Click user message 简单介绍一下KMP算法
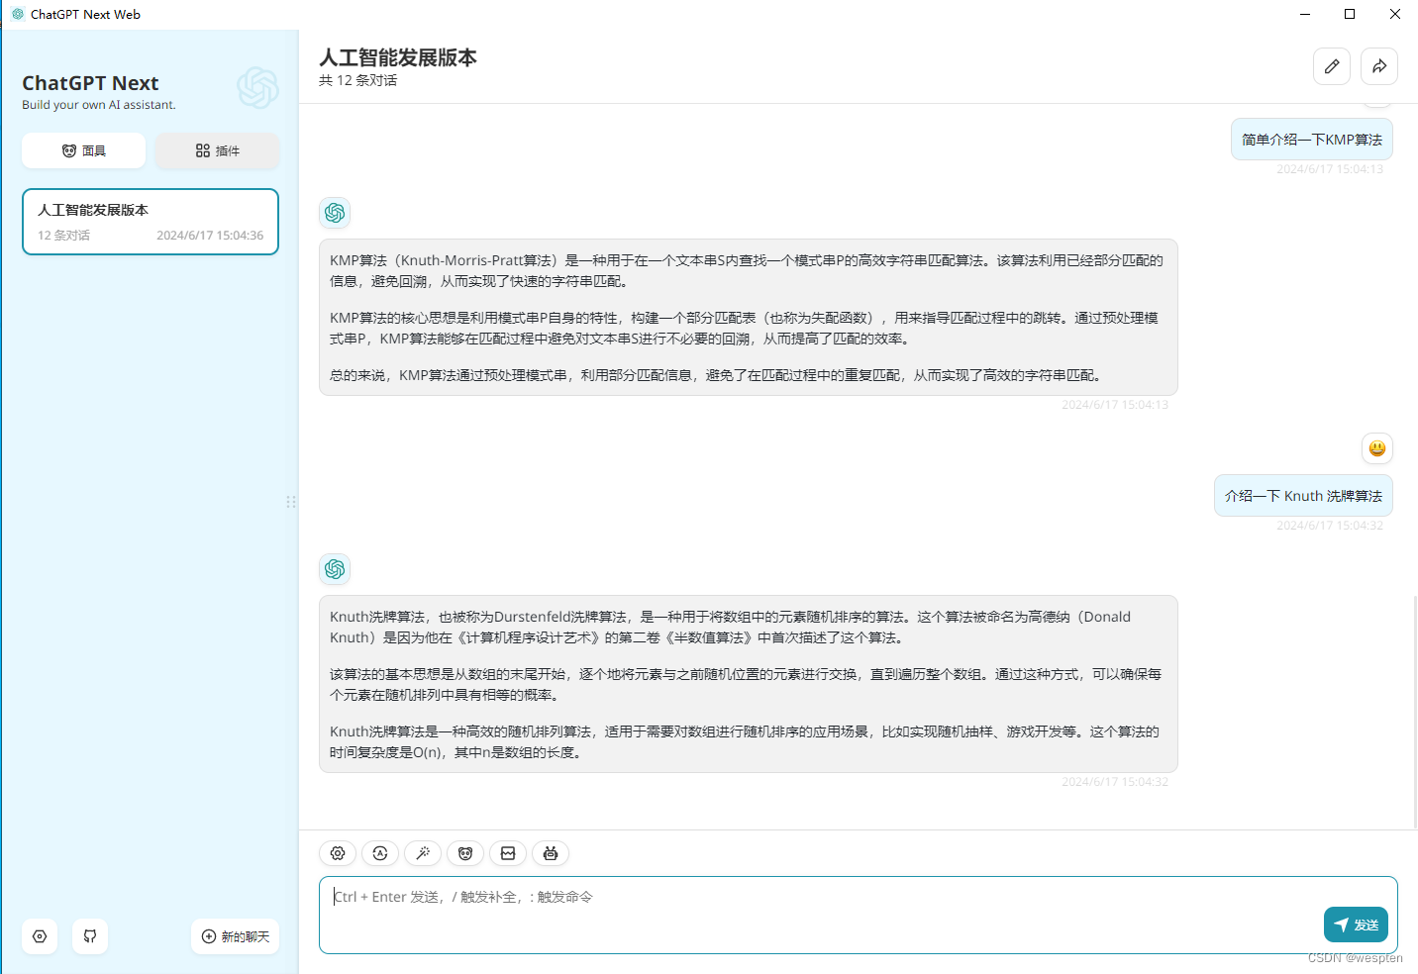 coord(1312,140)
